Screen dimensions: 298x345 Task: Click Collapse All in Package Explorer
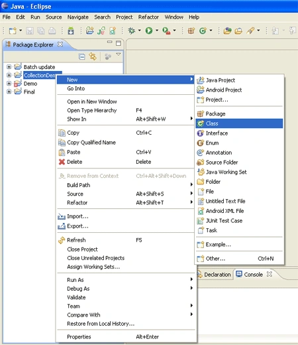(82, 57)
